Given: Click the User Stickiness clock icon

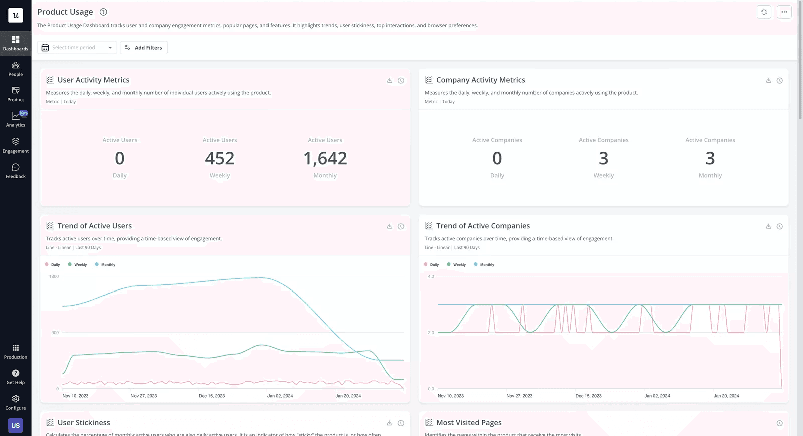Looking at the screenshot, I should click(401, 423).
